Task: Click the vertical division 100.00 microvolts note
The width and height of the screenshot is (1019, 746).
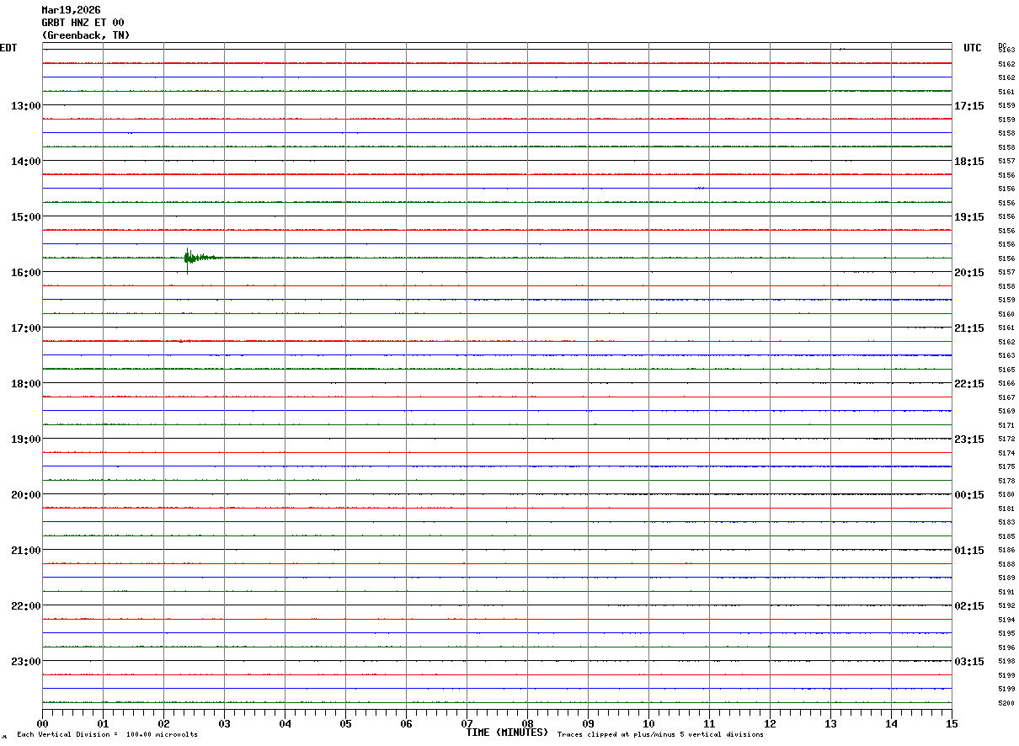Action: (x=108, y=735)
